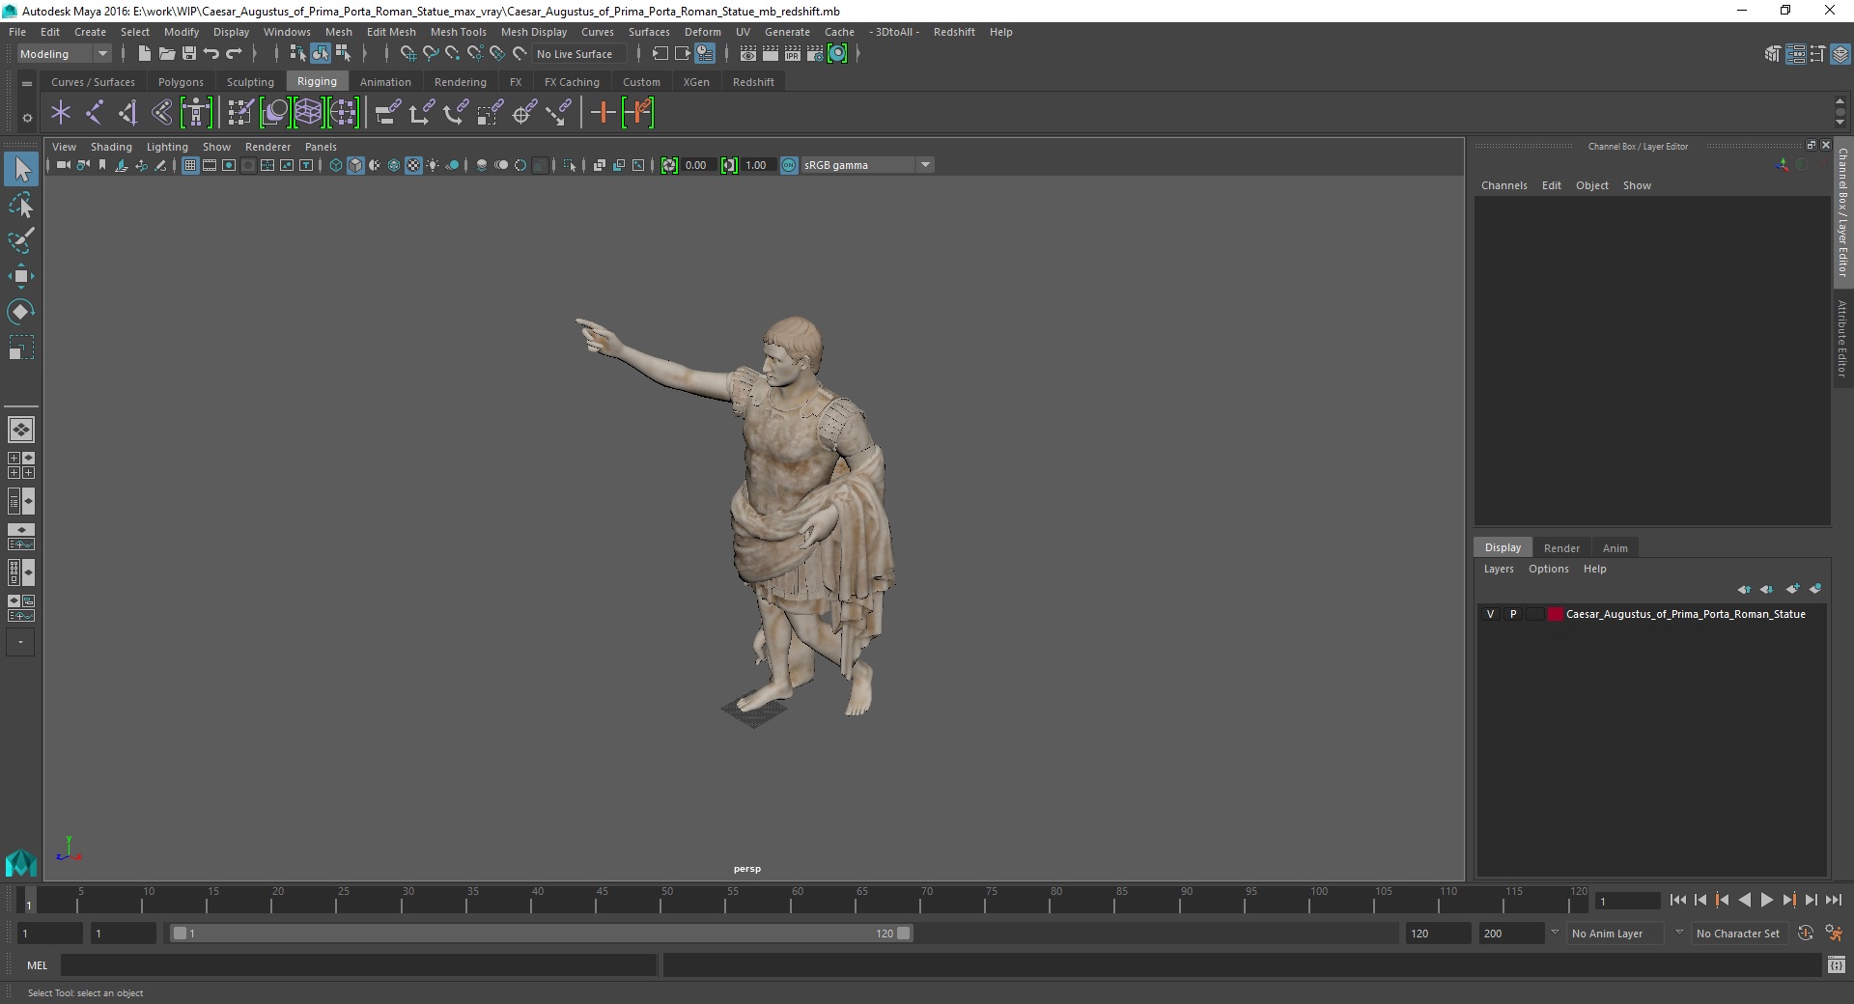This screenshot has width=1854, height=1004.
Task: Toggle wireframe shading in the panel toolbar
Action: 336,165
